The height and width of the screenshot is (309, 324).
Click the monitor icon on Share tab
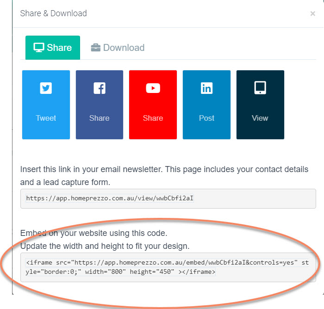coord(39,48)
